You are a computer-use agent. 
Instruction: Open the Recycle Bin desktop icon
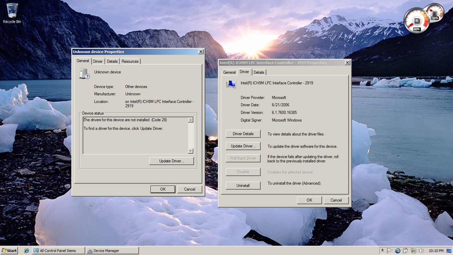(12, 13)
